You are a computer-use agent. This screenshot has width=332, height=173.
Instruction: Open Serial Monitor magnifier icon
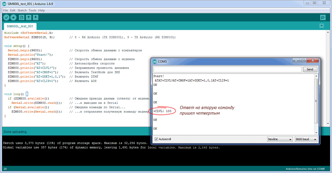[322, 17]
